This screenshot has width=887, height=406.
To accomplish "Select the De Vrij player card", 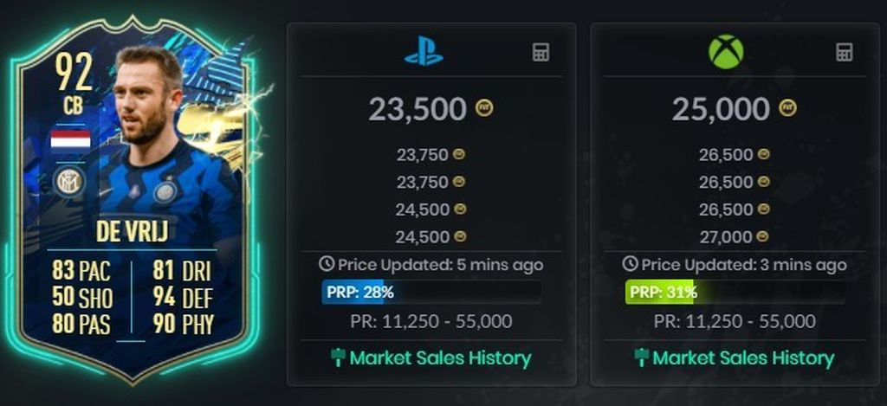I will 134,201.
